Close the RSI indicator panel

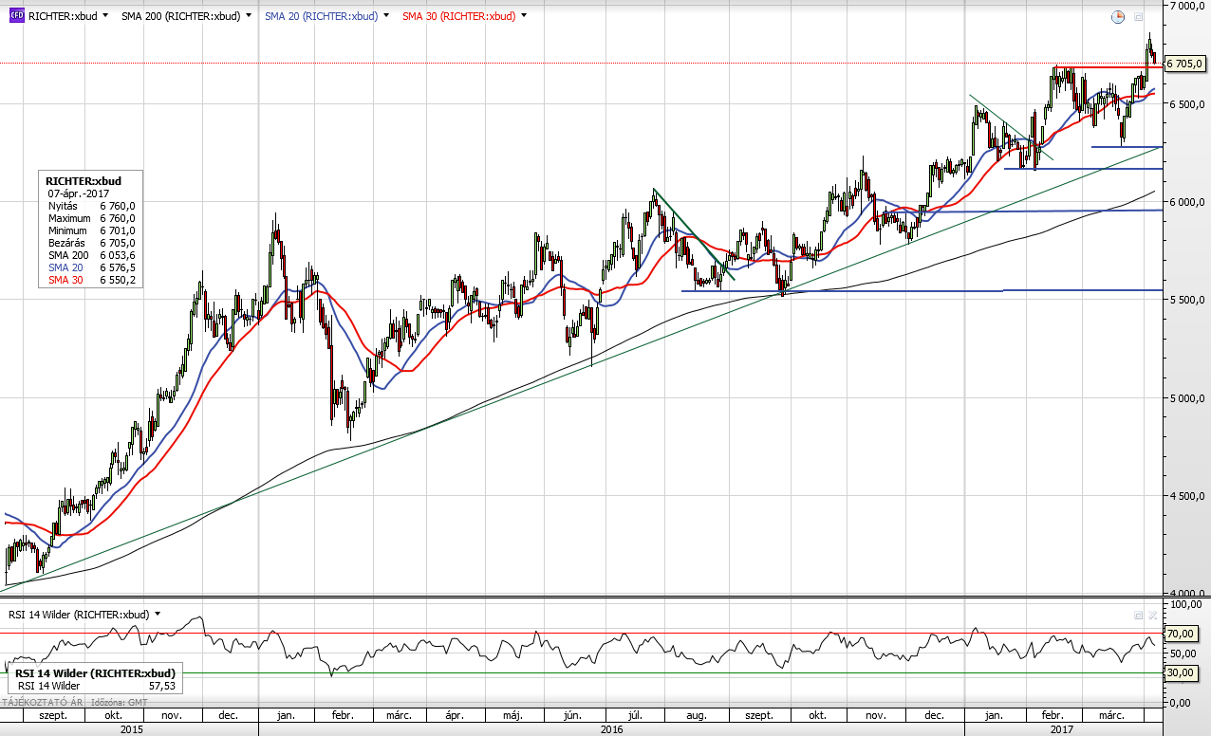1153,615
